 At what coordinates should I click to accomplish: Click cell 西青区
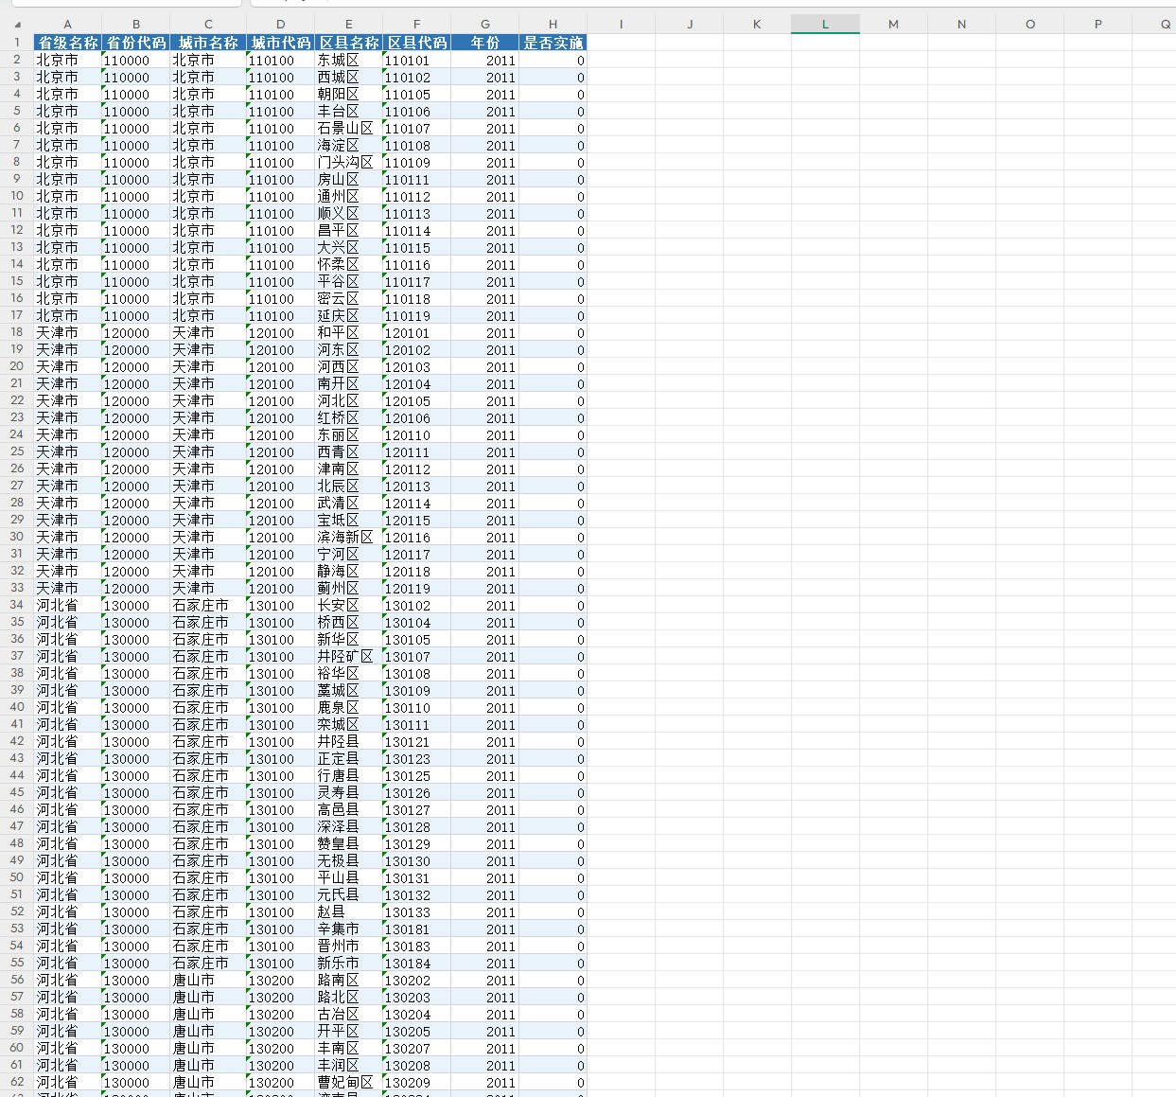click(349, 451)
